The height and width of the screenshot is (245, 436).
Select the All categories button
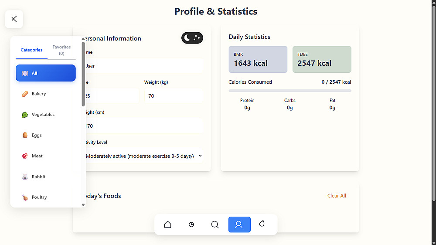coord(46,73)
